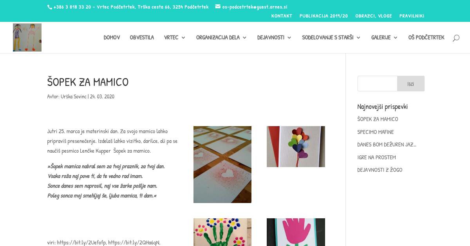Open PUBLIKACIJA 2019/20 link

tap(324, 16)
